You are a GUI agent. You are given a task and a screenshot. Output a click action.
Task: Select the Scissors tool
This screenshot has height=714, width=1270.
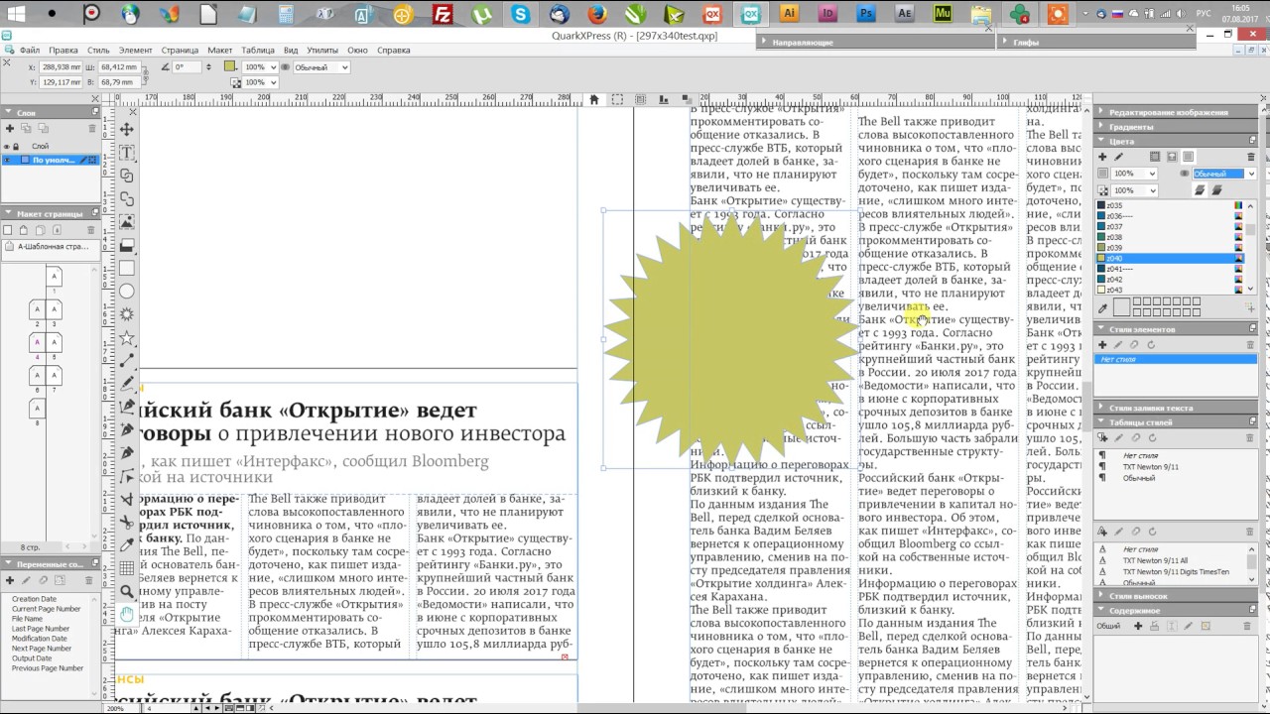coord(127,522)
